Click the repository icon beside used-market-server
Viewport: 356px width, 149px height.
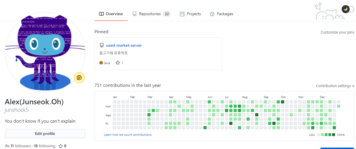point(101,45)
